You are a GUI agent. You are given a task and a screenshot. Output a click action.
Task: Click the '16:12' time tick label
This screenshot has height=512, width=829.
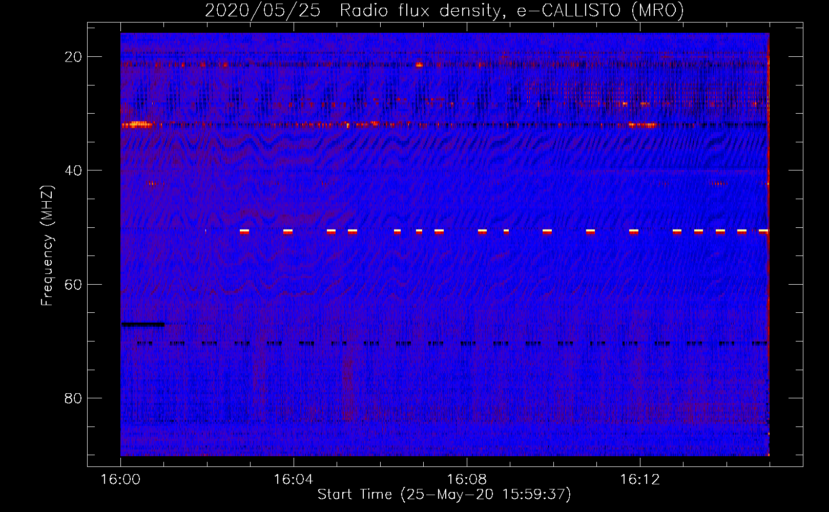point(639,480)
